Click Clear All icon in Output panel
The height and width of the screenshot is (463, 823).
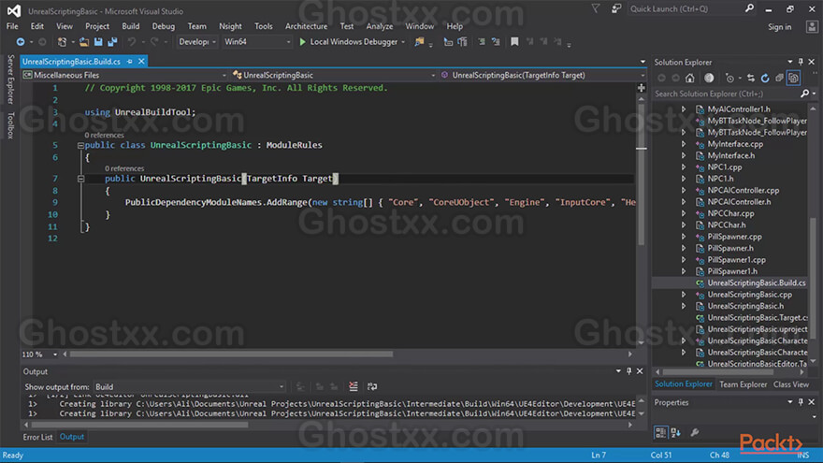click(354, 387)
